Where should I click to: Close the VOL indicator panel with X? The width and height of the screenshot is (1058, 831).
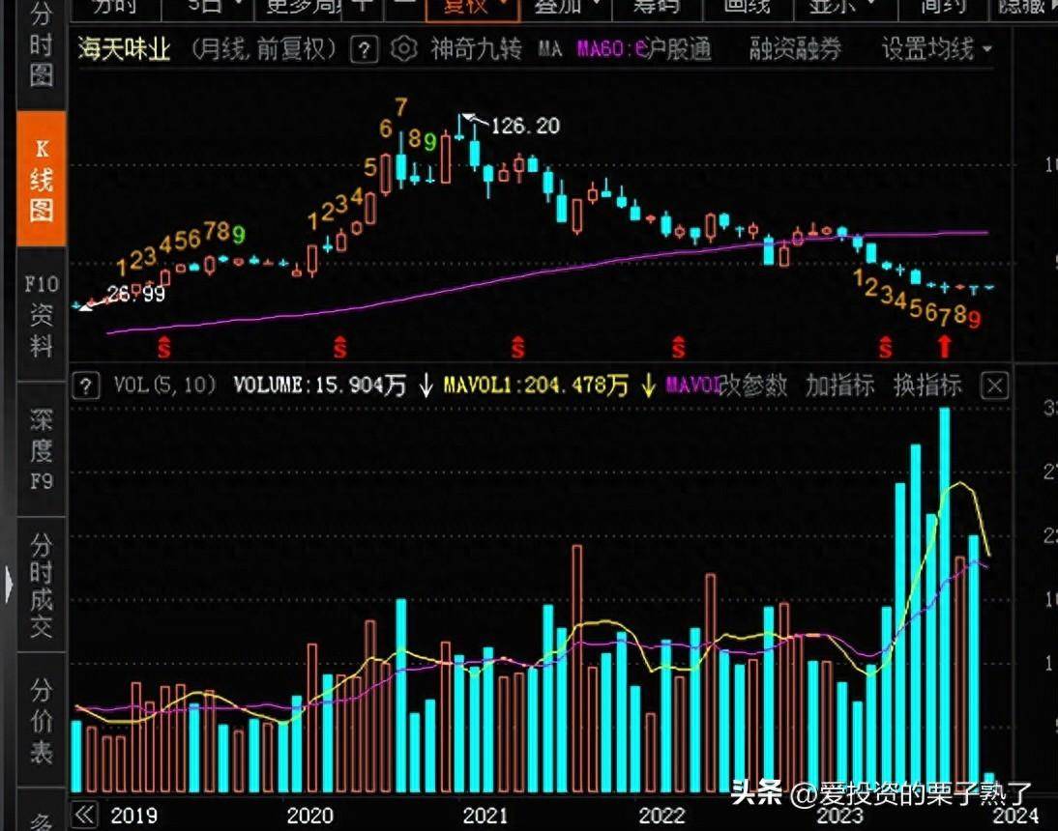point(994,387)
